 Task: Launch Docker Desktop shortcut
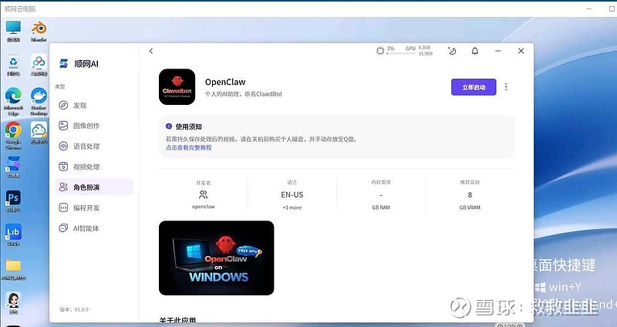(x=39, y=102)
